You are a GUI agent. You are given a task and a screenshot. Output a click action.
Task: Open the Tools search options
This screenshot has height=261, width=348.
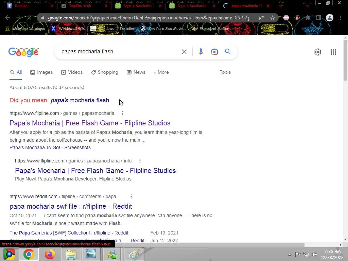pos(225,72)
